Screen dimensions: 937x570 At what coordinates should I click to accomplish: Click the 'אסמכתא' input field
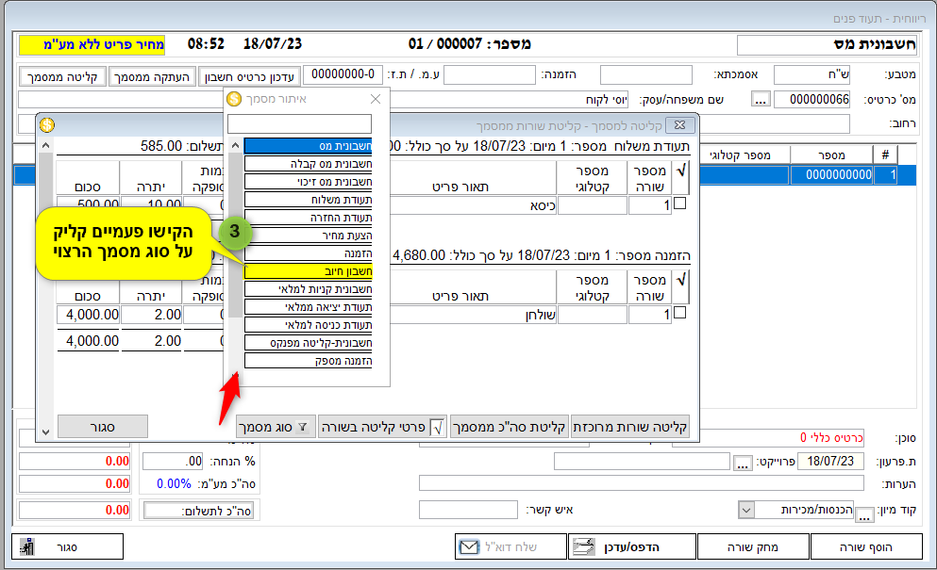tap(646, 75)
